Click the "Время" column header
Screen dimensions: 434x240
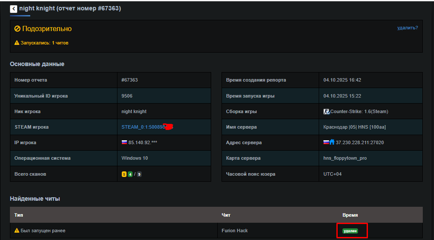pos(350,215)
